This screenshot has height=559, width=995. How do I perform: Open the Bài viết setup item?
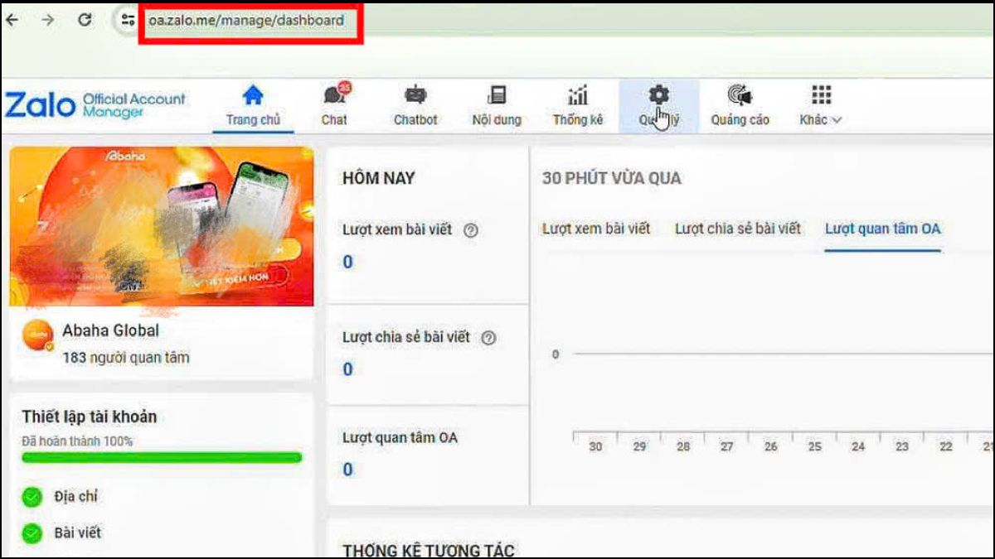78,532
